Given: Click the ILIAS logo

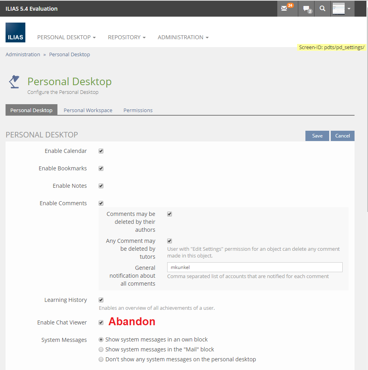Looking at the screenshot, I should [x=15, y=32].
